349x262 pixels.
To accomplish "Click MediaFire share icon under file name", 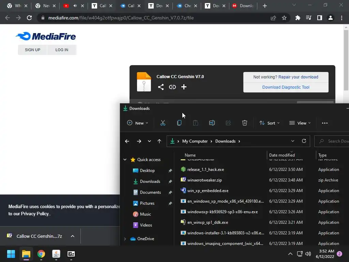I will [x=161, y=87].
